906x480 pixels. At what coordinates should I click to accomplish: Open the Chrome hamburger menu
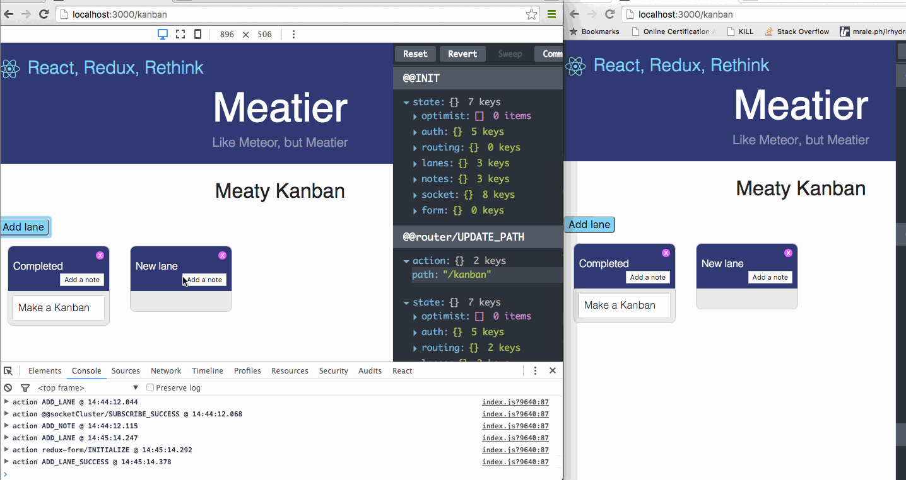pyautogui.click(x=551, y=14)
